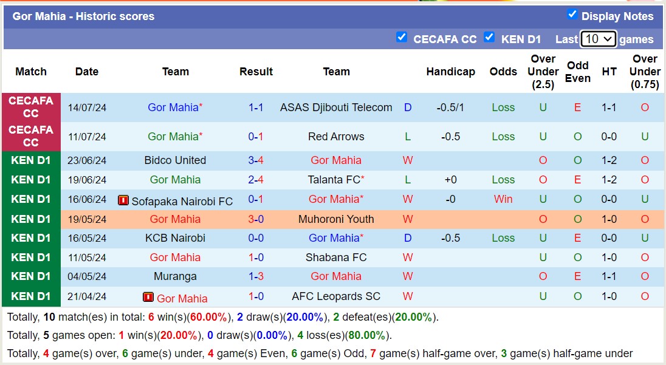The width and height of the screenshot is (666, 365).
Task: Uncheck the KEN D1 filter checkbox
Action: tap(489, 37)
